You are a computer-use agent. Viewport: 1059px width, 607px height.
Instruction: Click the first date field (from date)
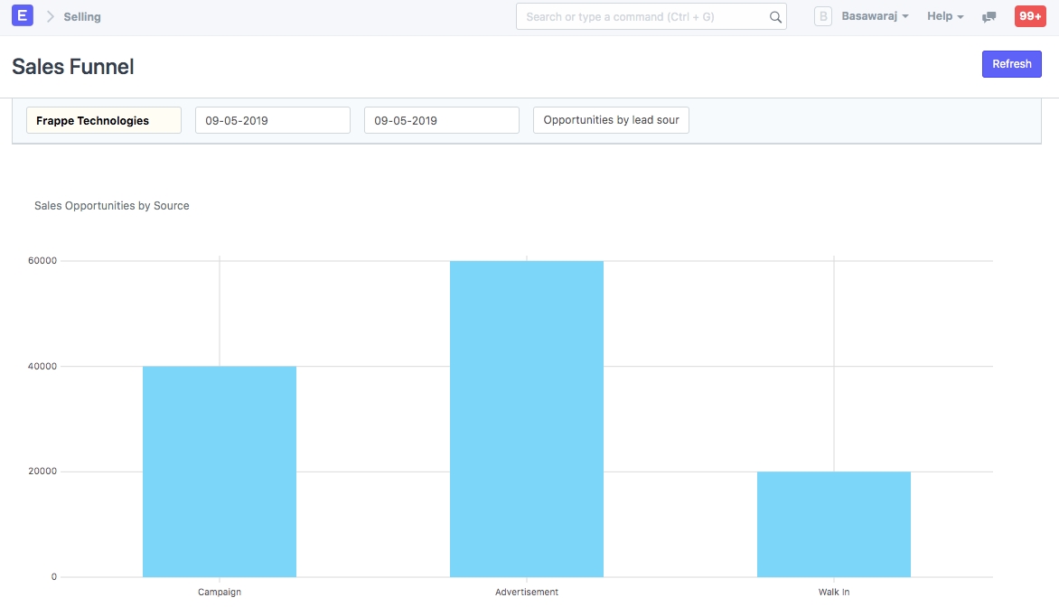[x=272, y=120]
